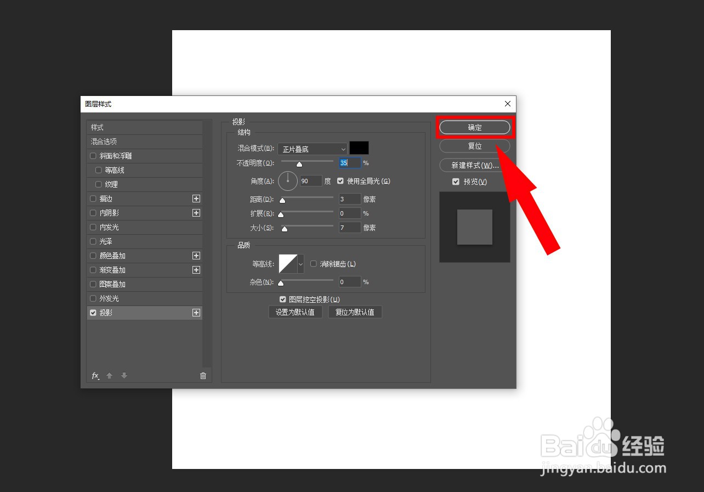Image resolution: width=704 pixels, height=492 pixels.
Task: Click the move effect down arrow icon
Action: coord(124,376)
